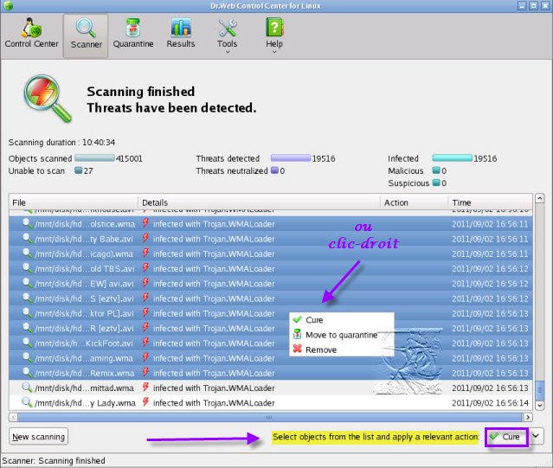Select the KickFoot.avi file row

(x=271, y=343)
